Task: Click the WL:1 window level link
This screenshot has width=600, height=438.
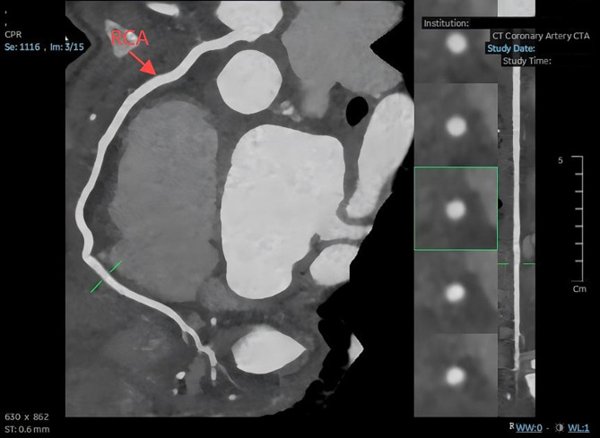Action: [x=578, y=427]
